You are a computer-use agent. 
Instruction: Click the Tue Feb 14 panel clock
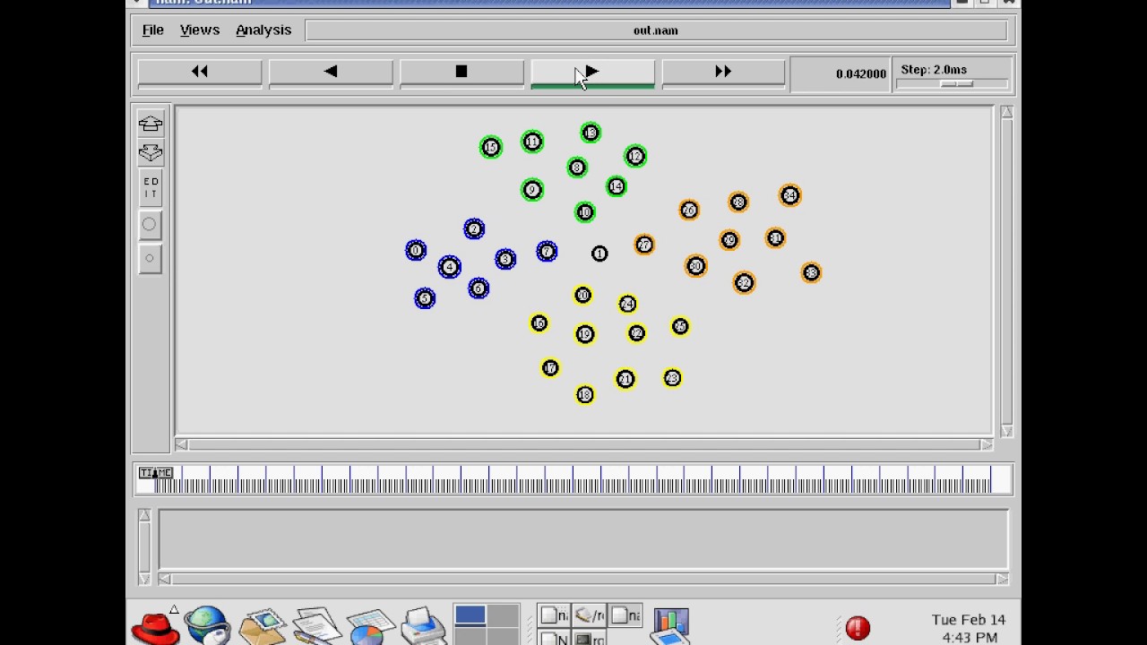click(969, 629)
